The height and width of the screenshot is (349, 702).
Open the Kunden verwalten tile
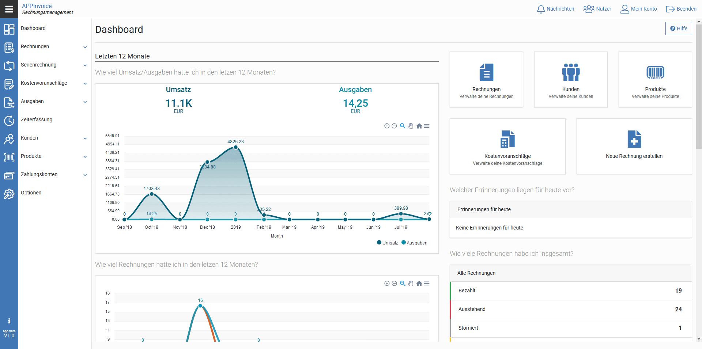tap(571, 79)
